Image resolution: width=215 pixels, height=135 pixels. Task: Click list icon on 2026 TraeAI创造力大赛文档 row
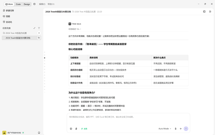click(39, 38)
